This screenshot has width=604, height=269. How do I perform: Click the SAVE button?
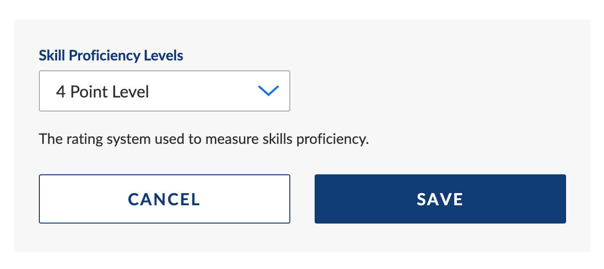[x=440, y=199]
